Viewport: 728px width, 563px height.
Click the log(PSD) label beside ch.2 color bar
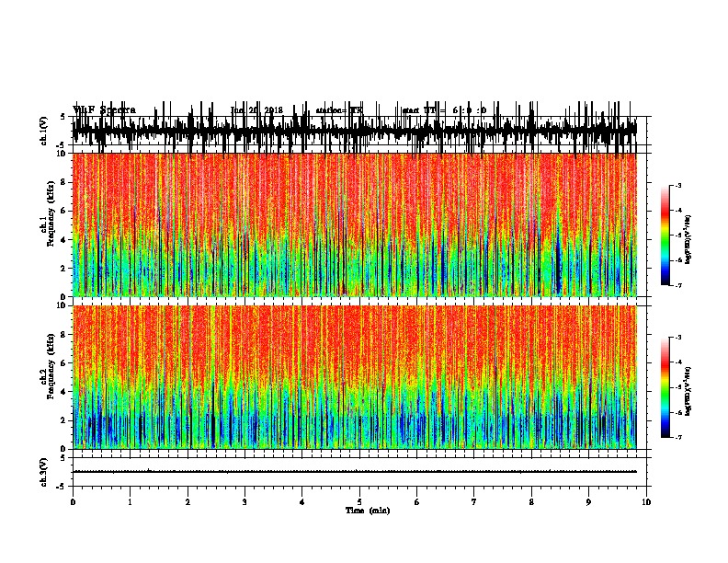pyautogui.click(x=688, y=392)
